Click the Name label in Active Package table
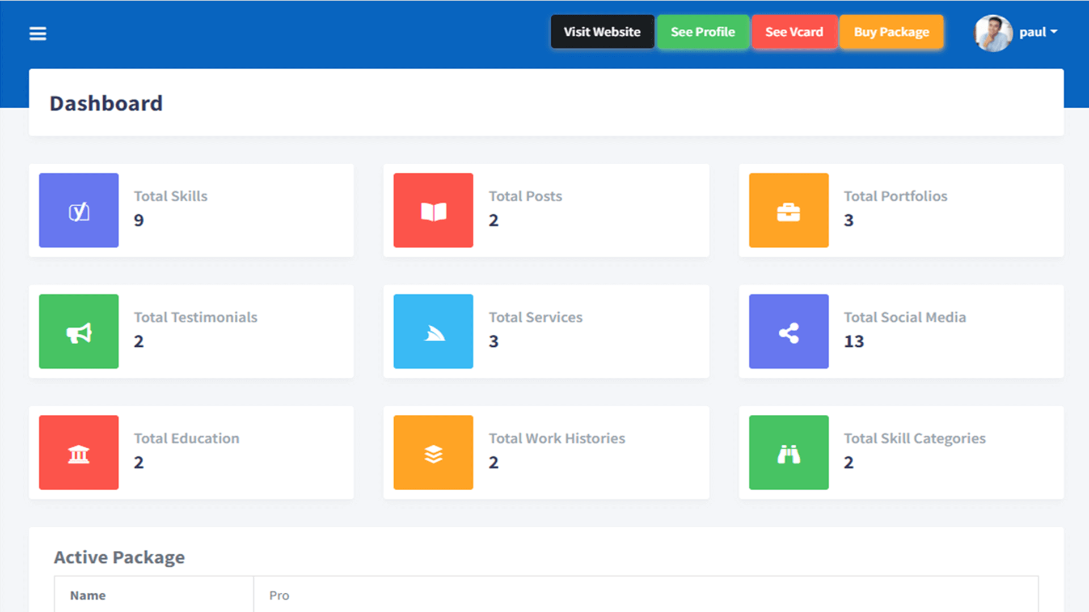Screen dimensions: 1089x612 [88, 595]
